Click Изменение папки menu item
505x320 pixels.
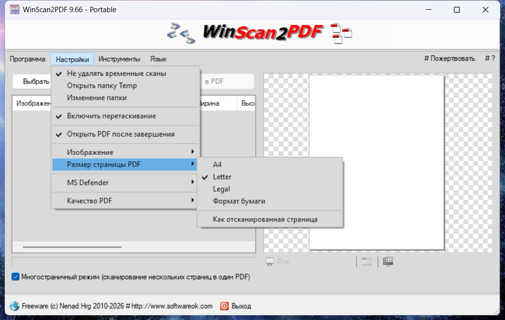tap(126, 98)
